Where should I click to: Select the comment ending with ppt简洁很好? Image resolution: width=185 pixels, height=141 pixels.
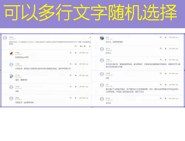pos(24,102)
